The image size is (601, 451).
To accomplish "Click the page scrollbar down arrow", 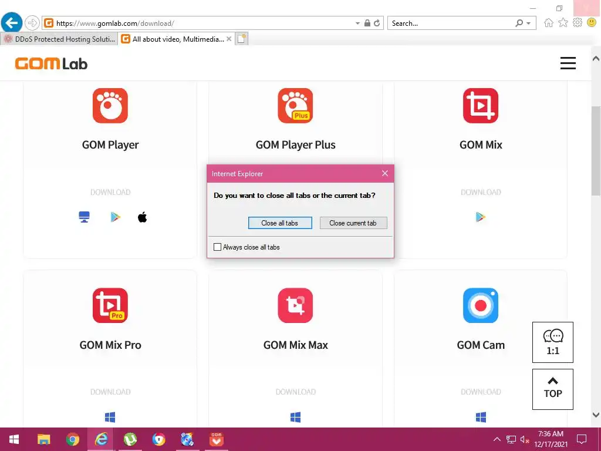I will click(596, 415).
